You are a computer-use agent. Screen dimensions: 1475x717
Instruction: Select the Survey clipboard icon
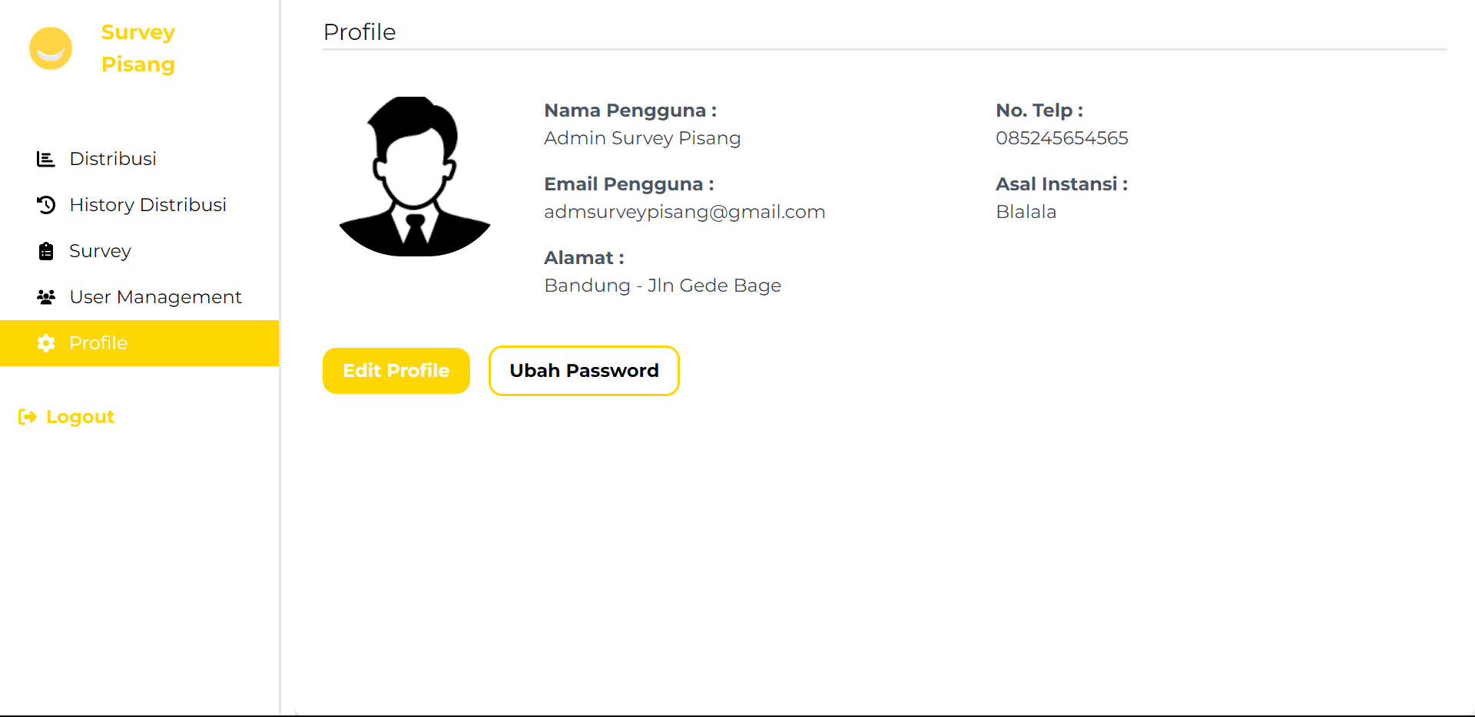click(x=45, y=250)
